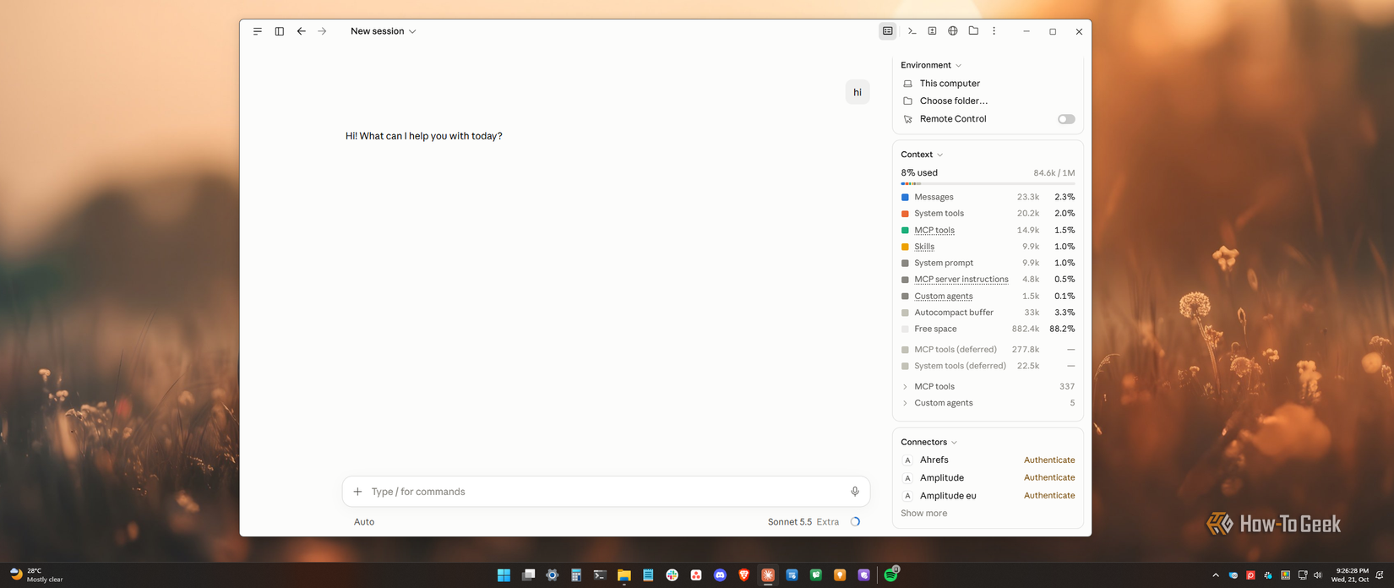The image size is (1394, 588).
Task: Click the usage ring indicator near Extra
Action: pyautogui.click(x=855, y=522)
